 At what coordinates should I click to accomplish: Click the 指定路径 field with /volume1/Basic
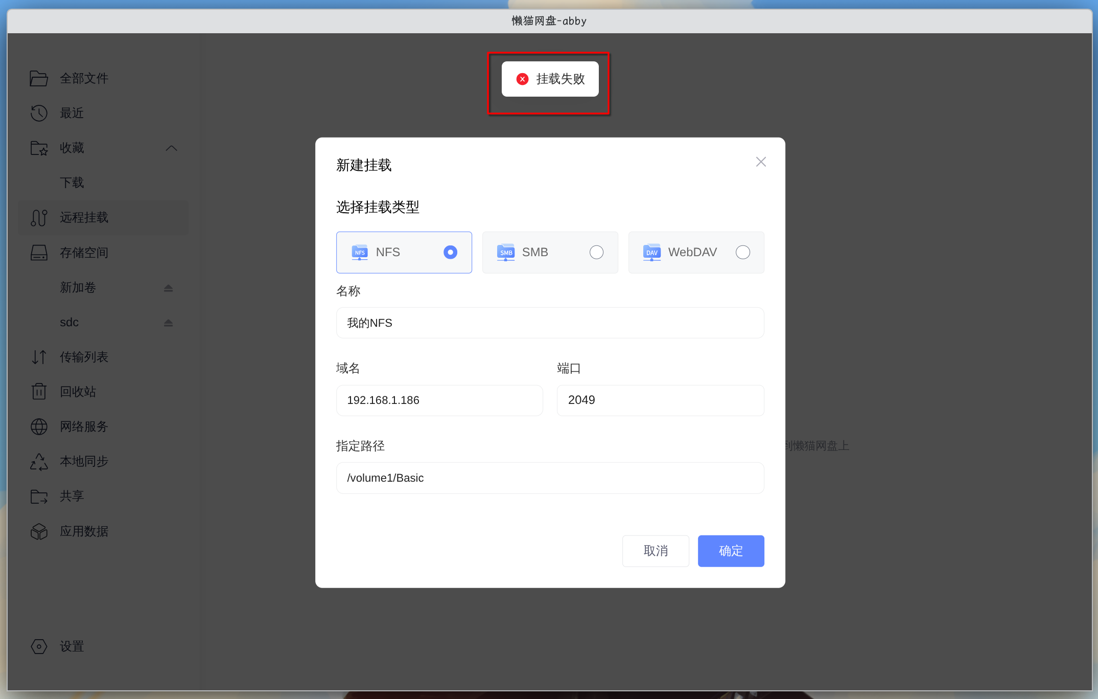point(550,478)
